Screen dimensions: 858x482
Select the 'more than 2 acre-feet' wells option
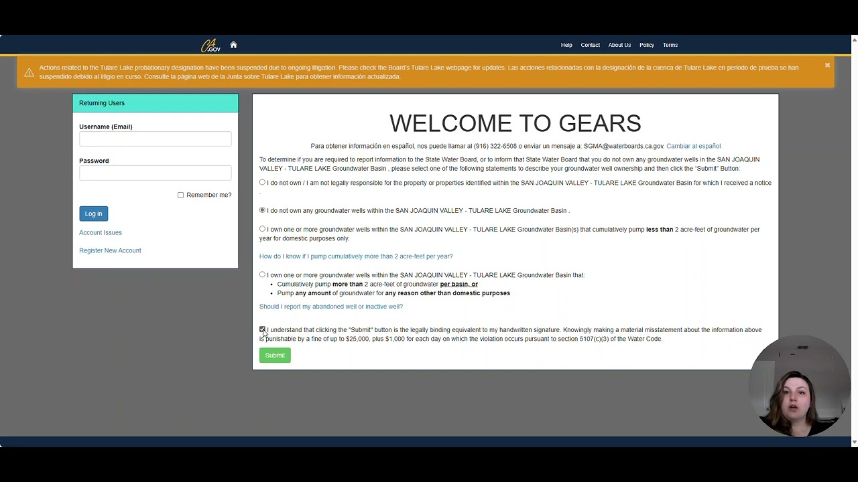coord(262,274)
